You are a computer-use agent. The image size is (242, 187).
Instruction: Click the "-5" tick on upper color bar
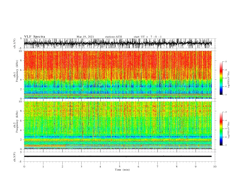point(225,78)
